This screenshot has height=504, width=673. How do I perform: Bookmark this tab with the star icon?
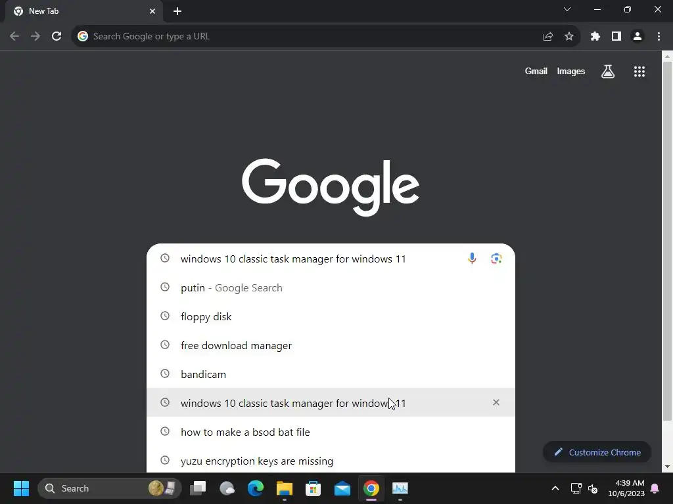pyautogui.click(x=569, y=37)
